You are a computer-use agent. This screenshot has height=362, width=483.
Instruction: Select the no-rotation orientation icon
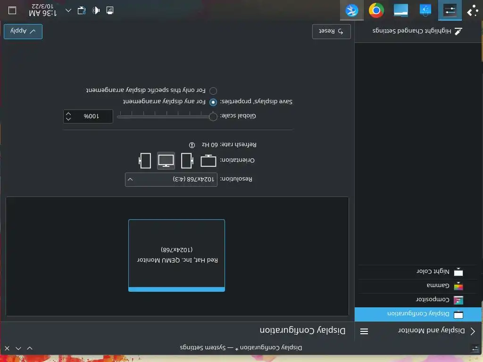click(208, 160)
